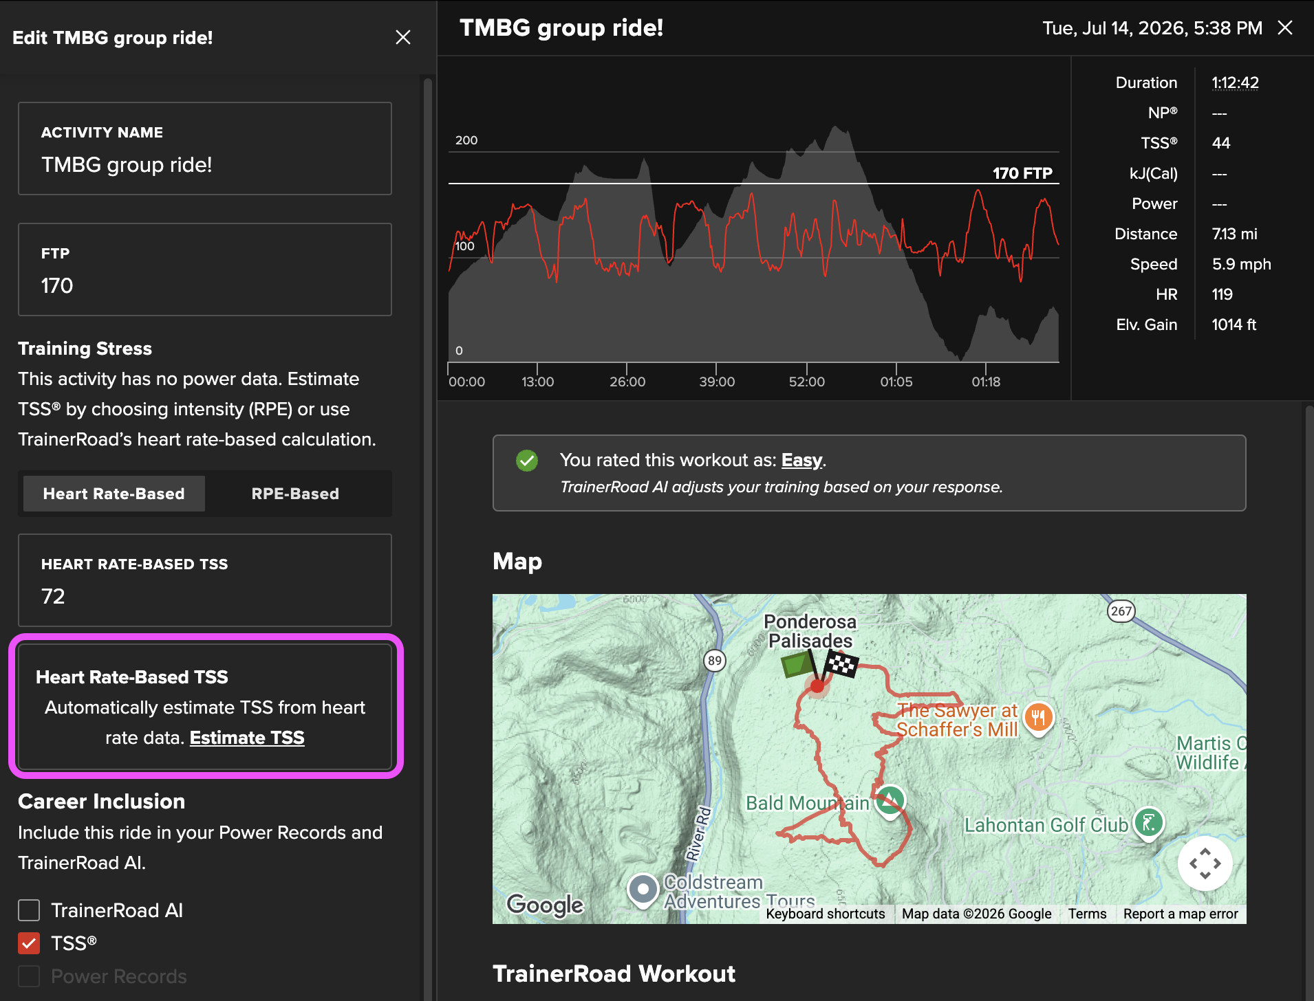
Task: Click the Career Inclusion heading
Action: click(102, 801)
